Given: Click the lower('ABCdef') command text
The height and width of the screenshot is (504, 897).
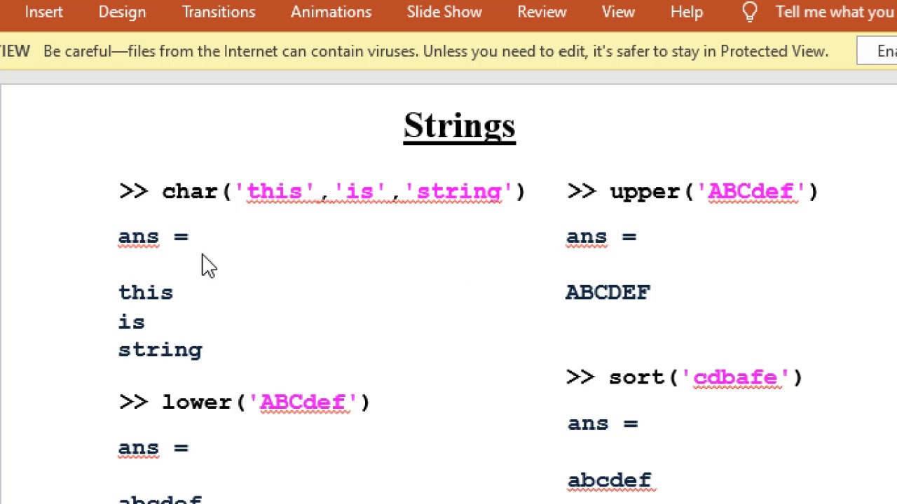Looking at the screenshot, I should pyautogui.click(x=245, y=402).
